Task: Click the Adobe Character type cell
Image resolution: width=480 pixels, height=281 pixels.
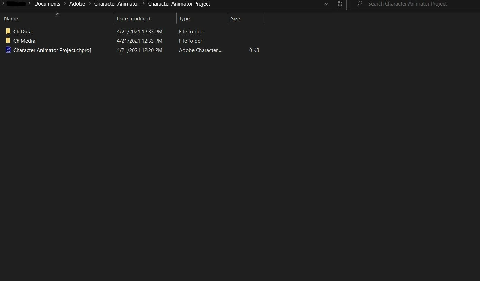Action: [200, 50]
